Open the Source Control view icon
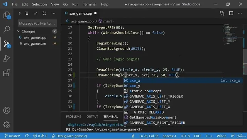The width and height of the screenshot is (247, 139). point(7,44)
